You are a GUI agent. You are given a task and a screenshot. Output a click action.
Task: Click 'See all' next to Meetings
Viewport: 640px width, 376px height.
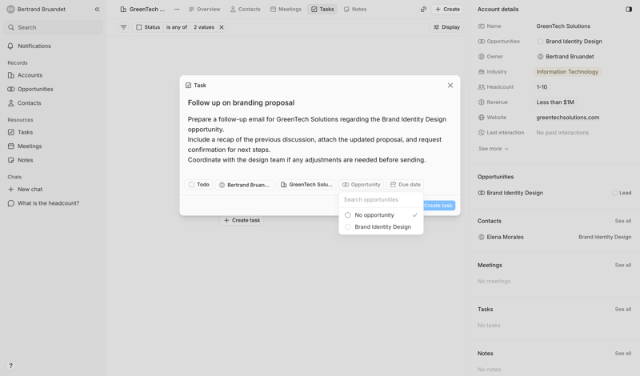(623, 266)
